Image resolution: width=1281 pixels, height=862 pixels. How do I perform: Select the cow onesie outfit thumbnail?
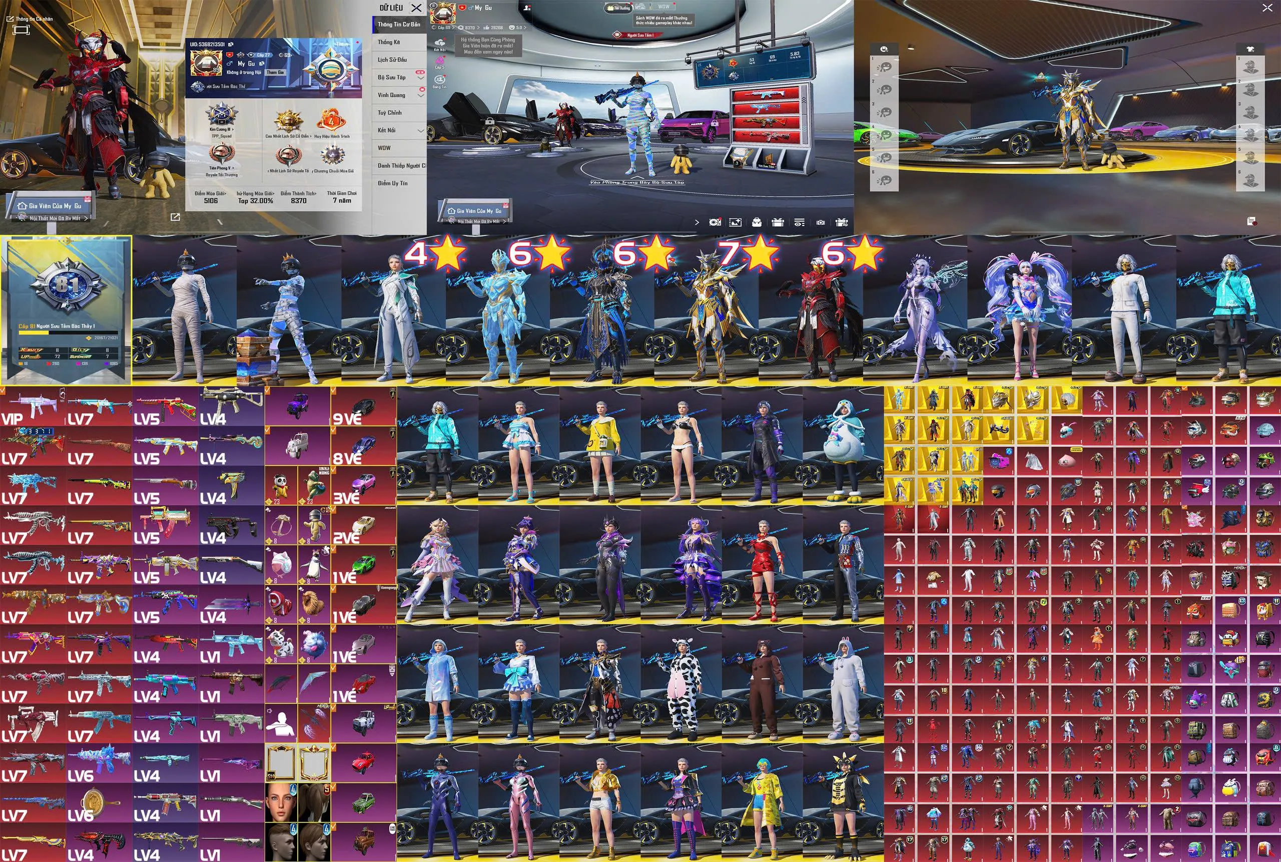(681, 683)
